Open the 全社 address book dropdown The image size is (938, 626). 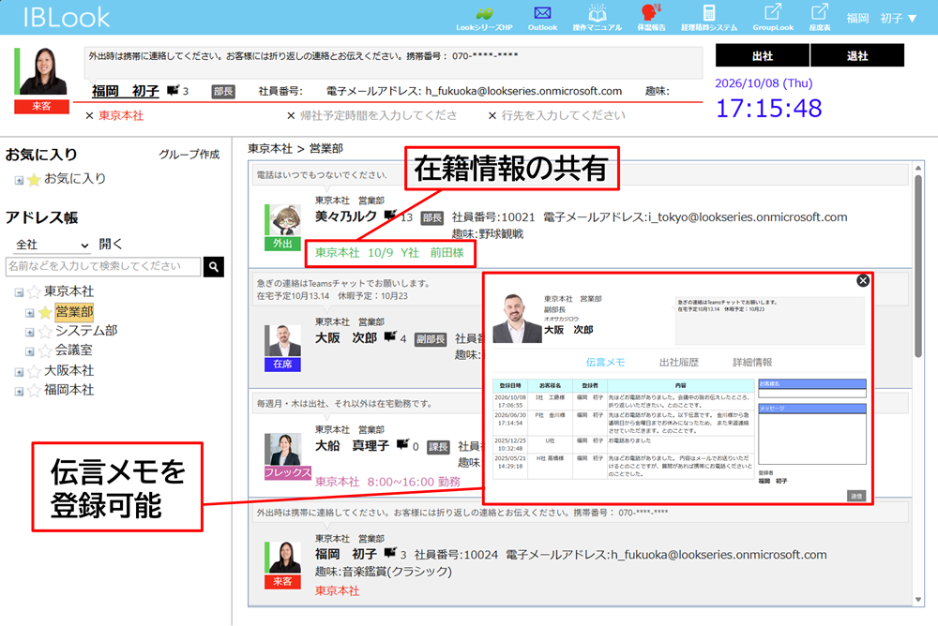[52, 245]
